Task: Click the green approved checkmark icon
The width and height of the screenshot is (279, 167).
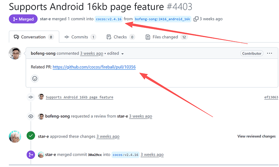Action: 31,136
